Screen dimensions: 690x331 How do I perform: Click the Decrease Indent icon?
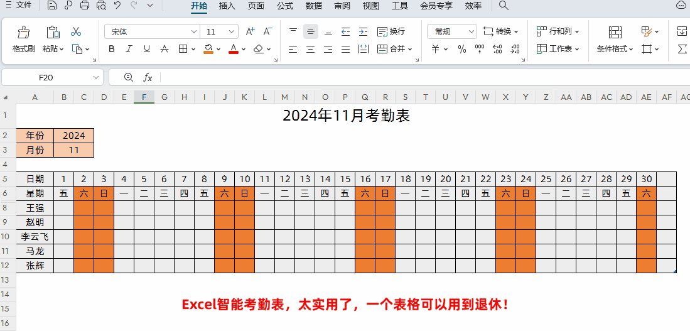(346, 31)
